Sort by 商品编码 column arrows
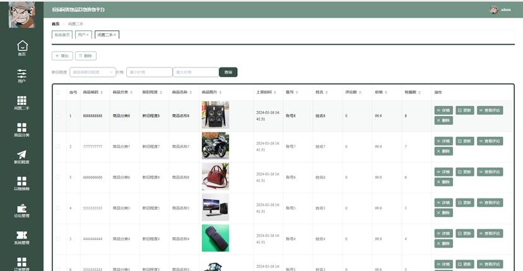Screen dimensions: 523x271 [x=102, y=93]
